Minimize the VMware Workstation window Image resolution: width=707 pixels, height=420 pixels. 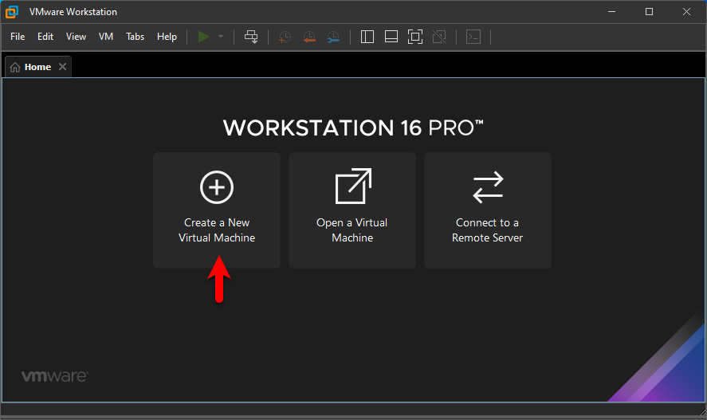[612, 12]
